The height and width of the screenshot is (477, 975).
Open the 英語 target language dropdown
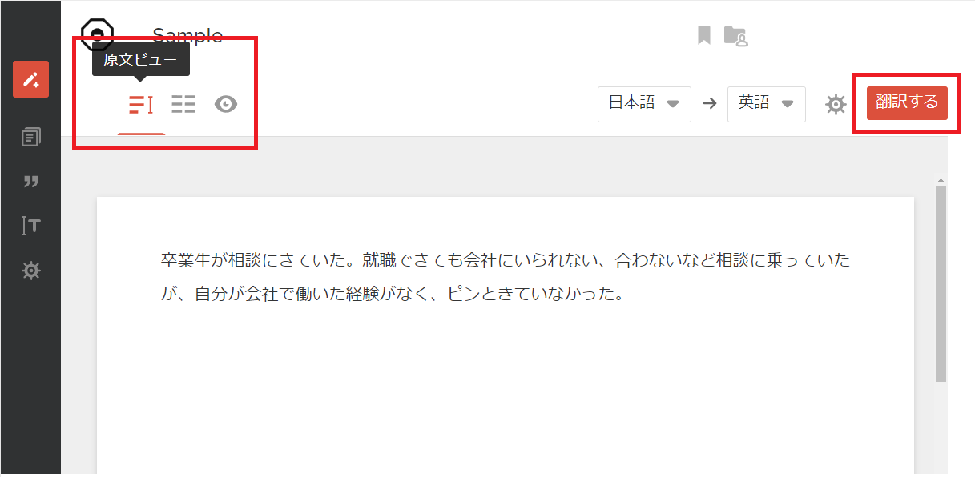click(x=767, y=104)
